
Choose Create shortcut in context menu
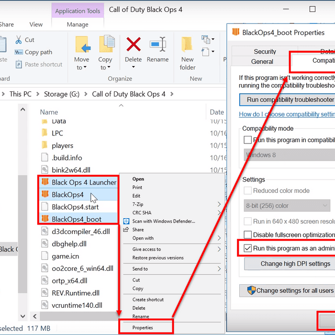click(x=148, y=300)
